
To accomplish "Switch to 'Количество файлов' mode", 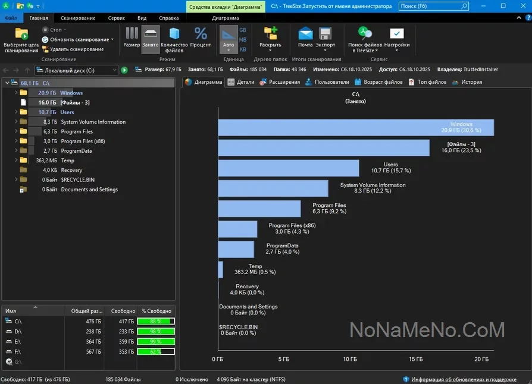I will tap(174, 34).
